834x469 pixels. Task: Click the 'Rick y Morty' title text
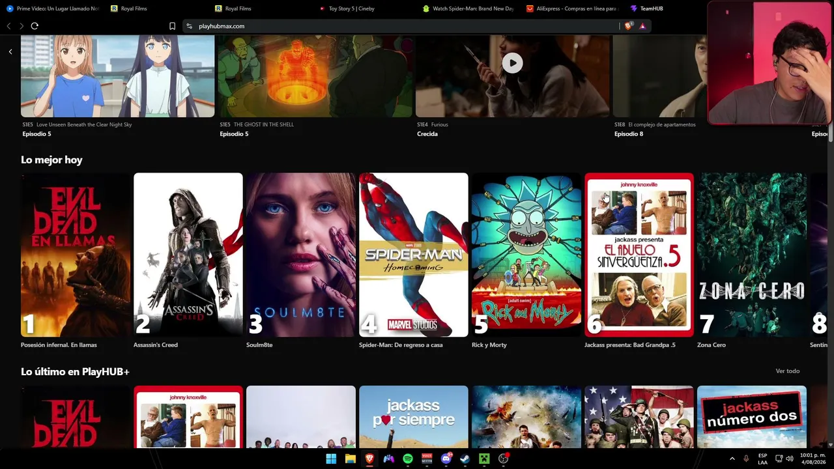coord(489,345)
